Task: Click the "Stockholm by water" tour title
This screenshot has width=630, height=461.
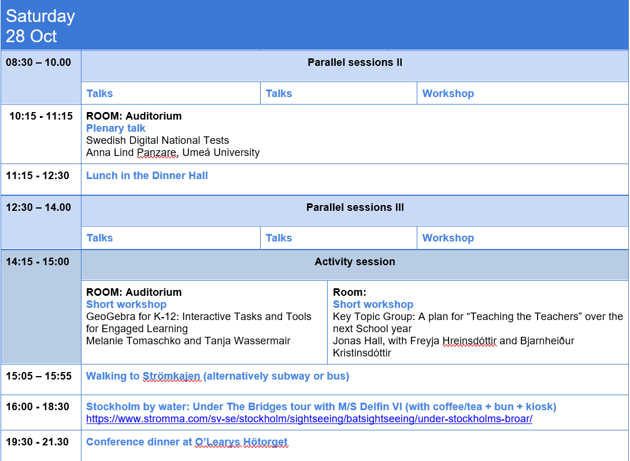Action: [x=321, y=407]
